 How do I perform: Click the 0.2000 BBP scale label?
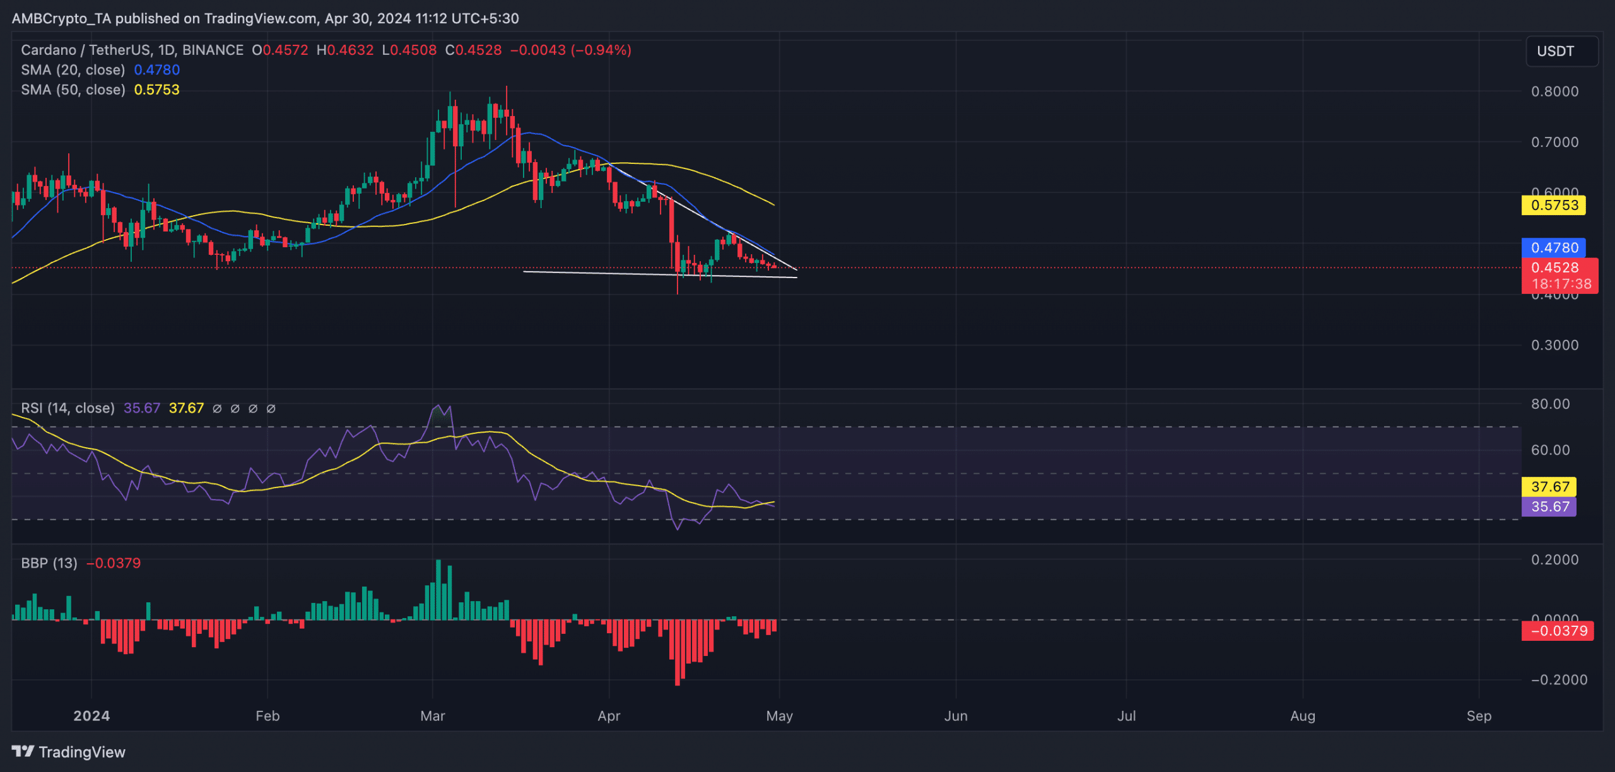click(1555, 559)
